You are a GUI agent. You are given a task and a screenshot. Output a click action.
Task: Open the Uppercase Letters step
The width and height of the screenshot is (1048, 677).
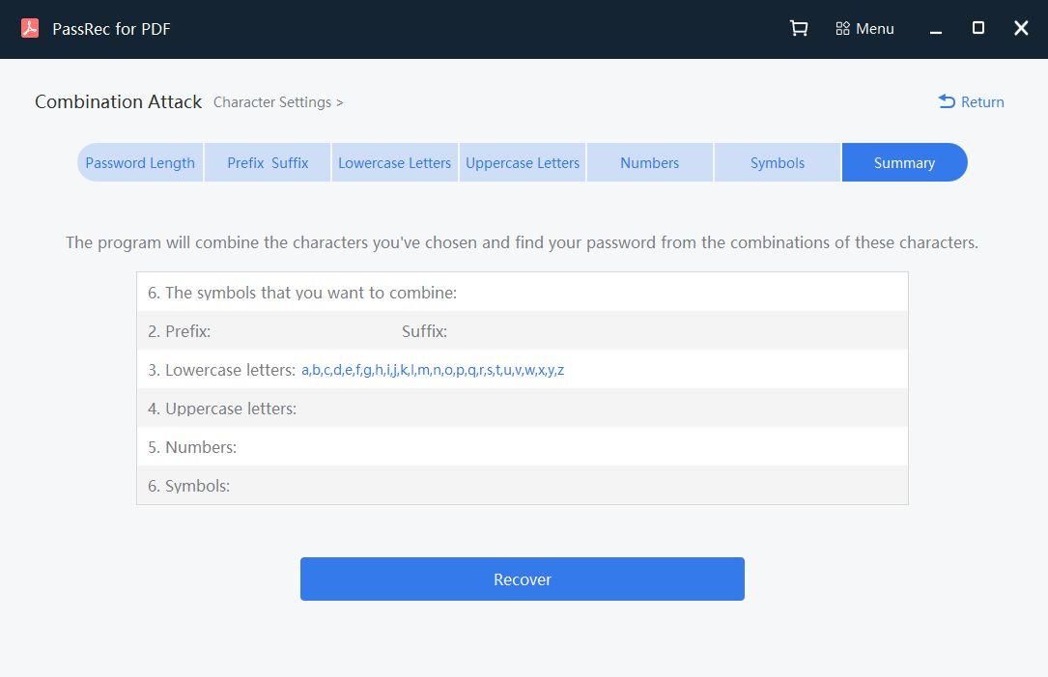tap(523, 162)
